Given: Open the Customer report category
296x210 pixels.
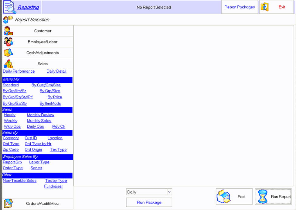Looking at the screenshot, I should pos(38,31).
